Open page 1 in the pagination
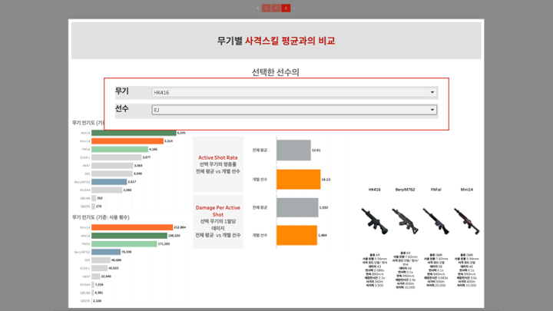 tap(267, 8)
